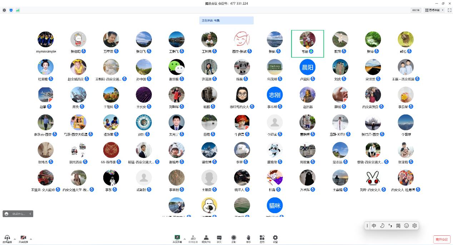The image size is (453, 245).
Task: Open the gallery view layout dropdown
Action: (434, 10)
